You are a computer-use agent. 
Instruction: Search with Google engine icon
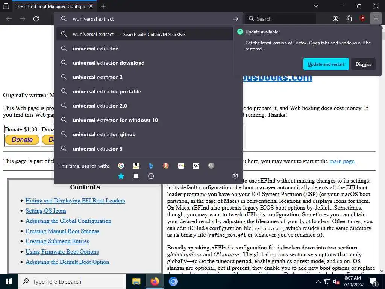[121, 166]
